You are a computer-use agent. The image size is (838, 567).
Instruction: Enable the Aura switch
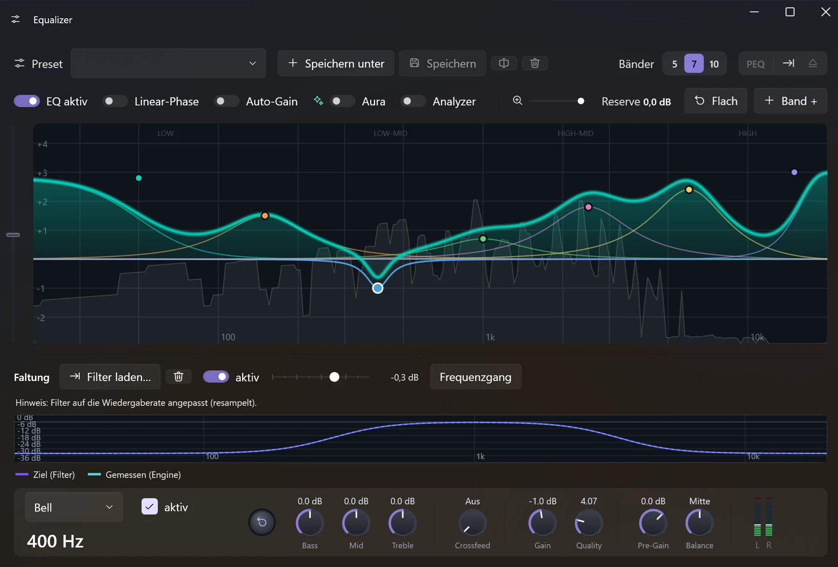point(342,101)
